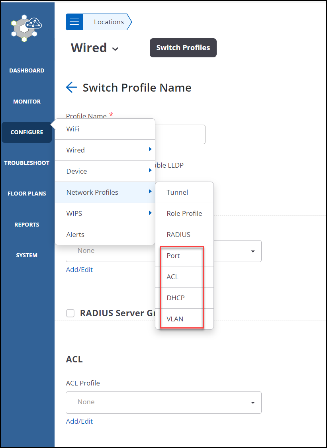Click the back arrow beside Switch Profile Name
The image size is (327, 448).
(71, 87)
